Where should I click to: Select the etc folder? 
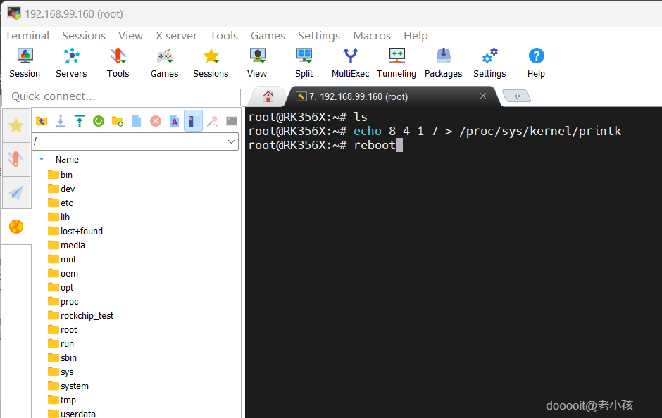[61, 203]
